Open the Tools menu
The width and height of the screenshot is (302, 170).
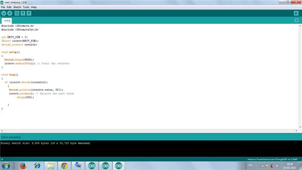[26, 7]
